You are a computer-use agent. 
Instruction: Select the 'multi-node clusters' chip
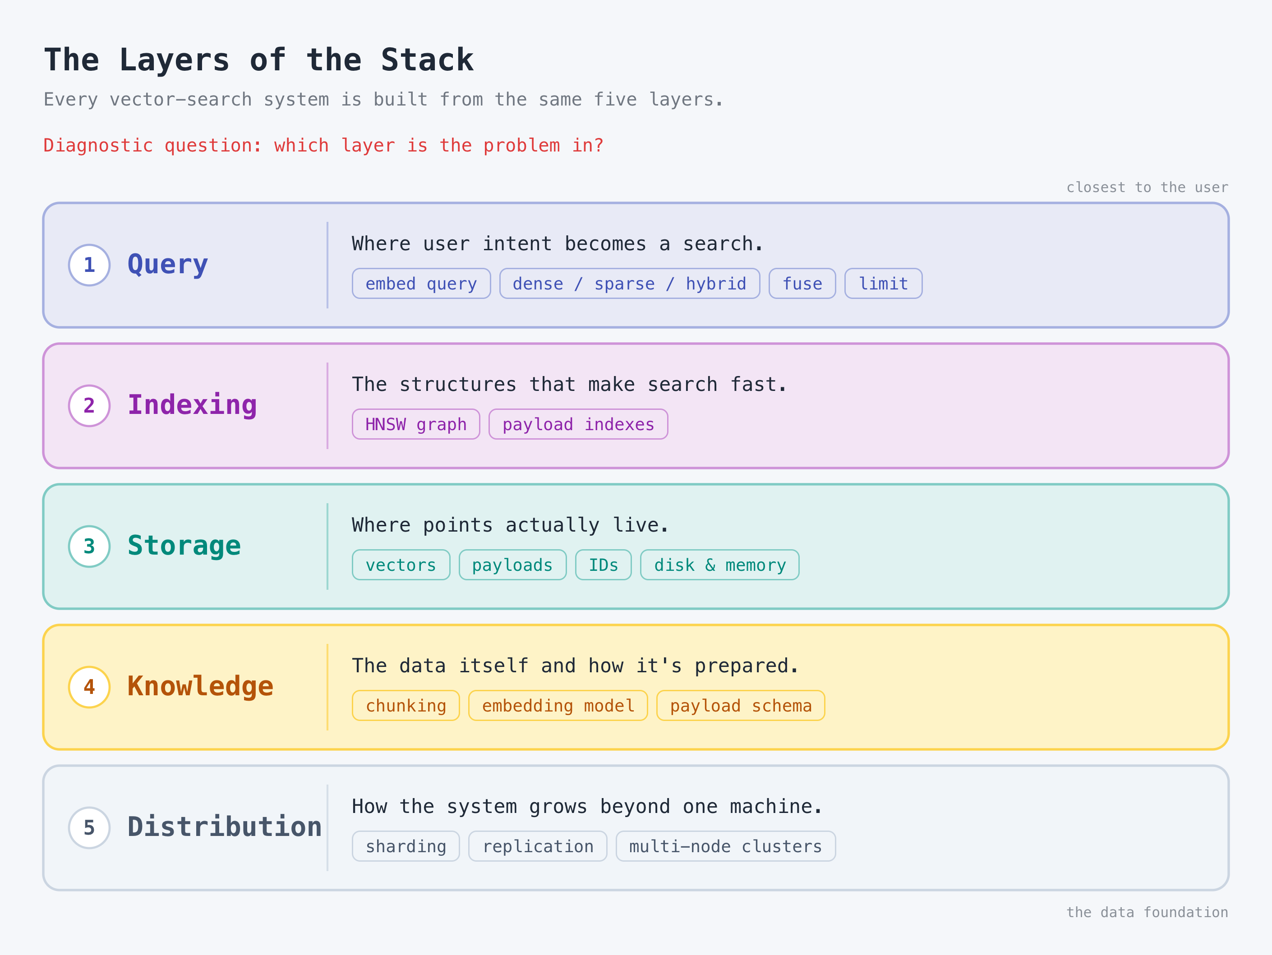pos(726,846)
